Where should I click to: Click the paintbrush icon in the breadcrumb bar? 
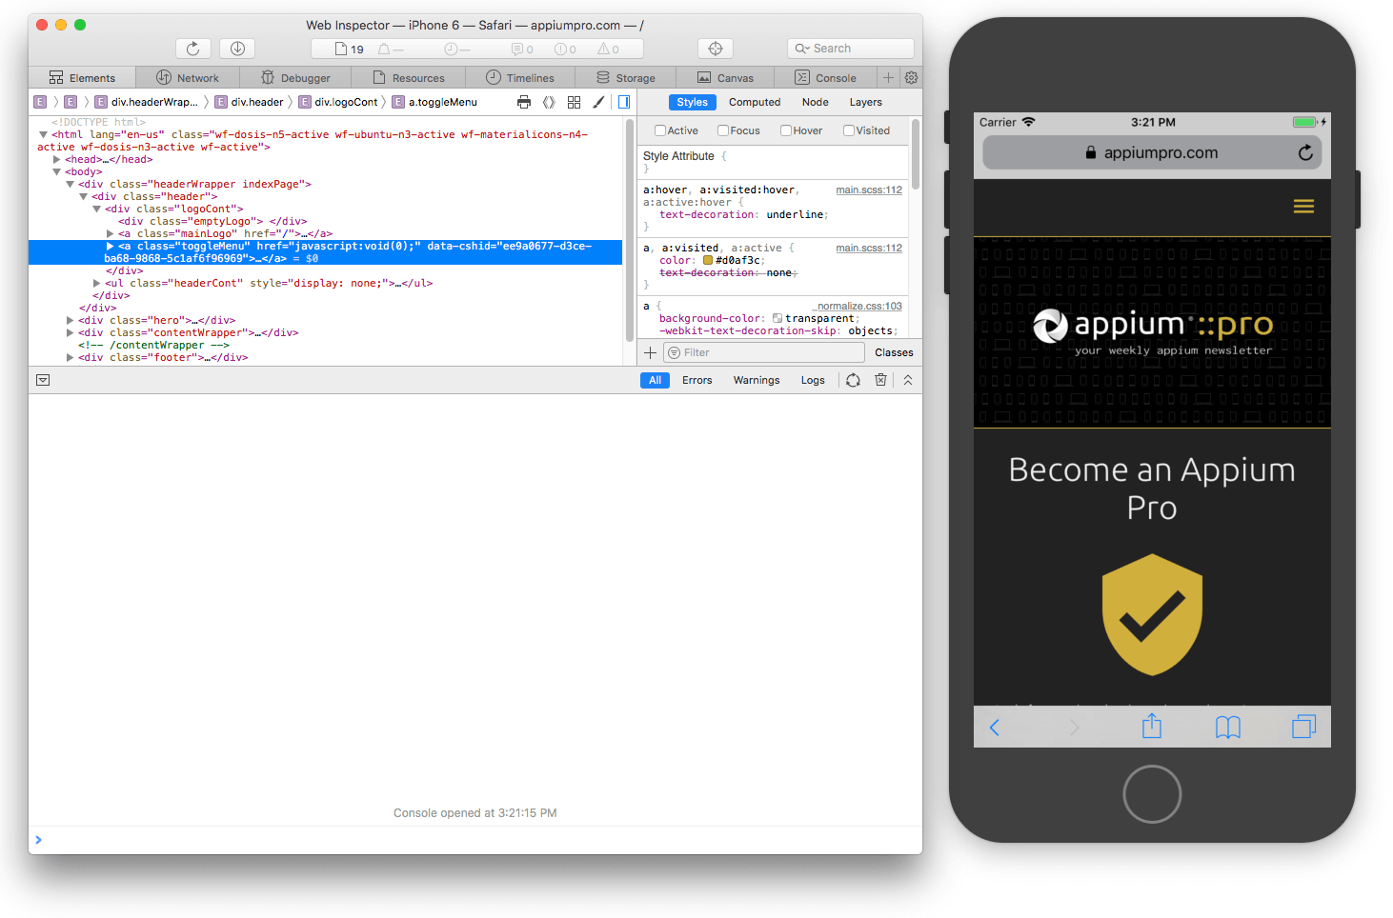pos(598,102)
